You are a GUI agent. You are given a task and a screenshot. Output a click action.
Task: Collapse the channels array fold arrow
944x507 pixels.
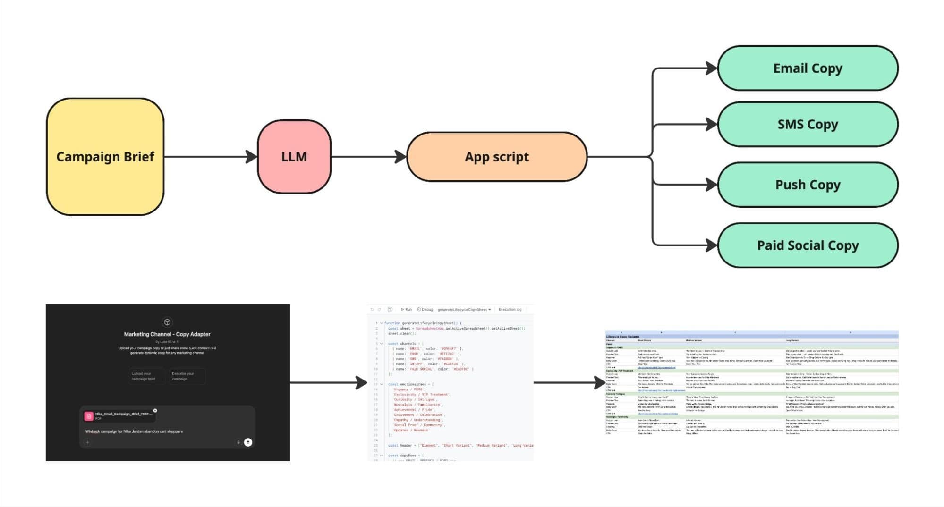coord(382,344)
